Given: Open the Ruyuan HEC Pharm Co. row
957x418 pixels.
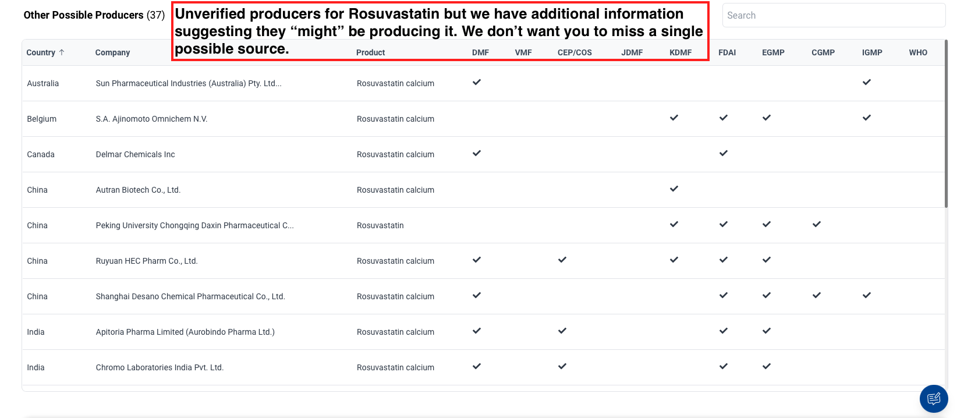Looking at the screenshot, I should [x=147, y=261].
